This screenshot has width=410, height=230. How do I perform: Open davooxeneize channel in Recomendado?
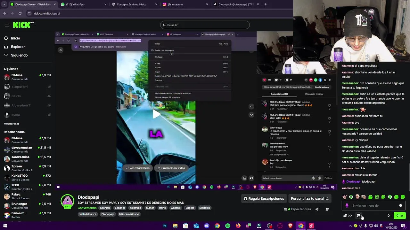(x=27, y=149)
